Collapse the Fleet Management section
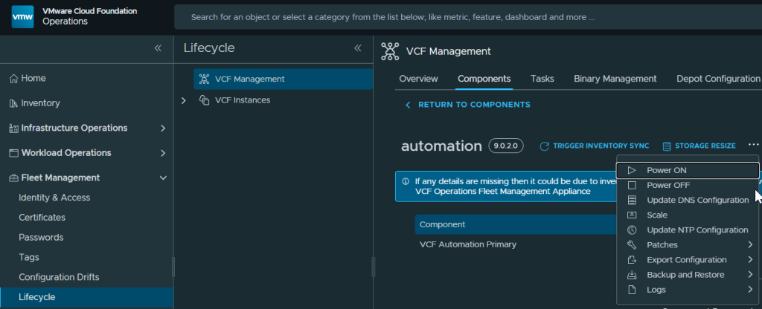The image size is (762, 309). [x=163, y=178]
